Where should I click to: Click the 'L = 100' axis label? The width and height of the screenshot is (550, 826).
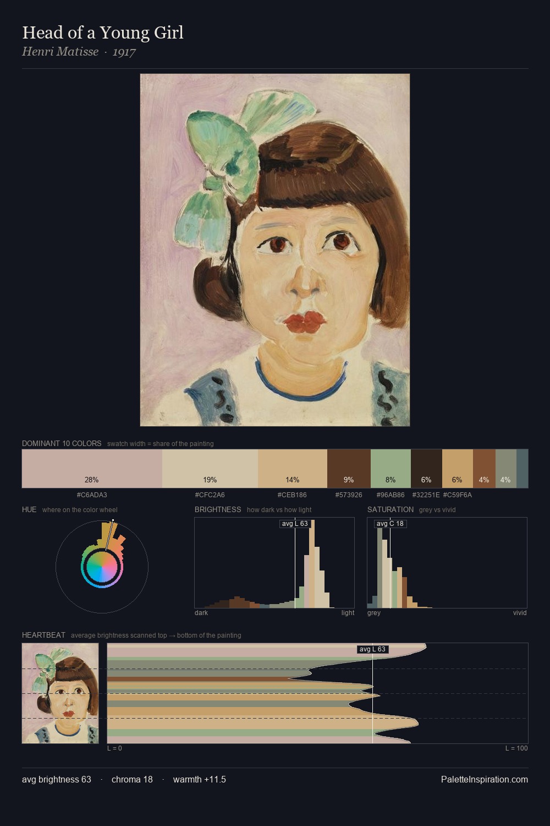[x=516, y=748]
